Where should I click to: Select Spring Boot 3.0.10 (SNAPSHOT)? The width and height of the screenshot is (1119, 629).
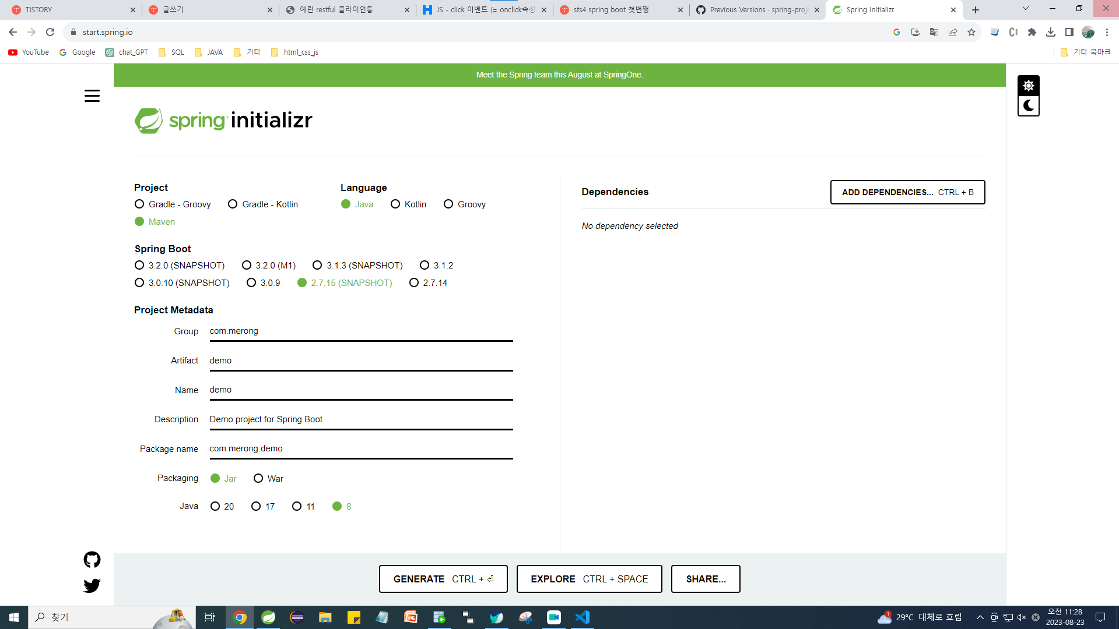click(x=182, y=283)
